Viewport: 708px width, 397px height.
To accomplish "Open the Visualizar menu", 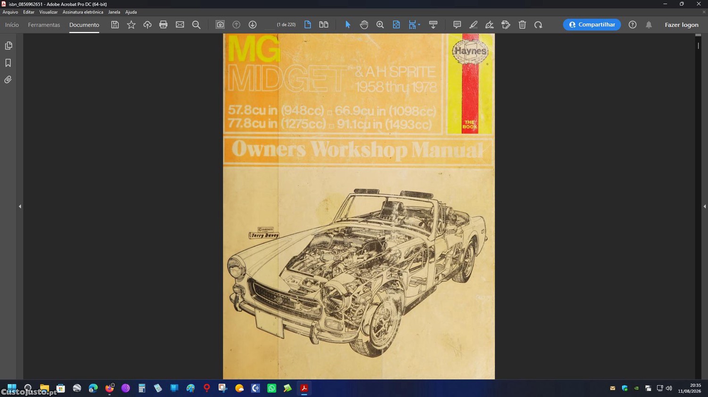I will (49, 12).
